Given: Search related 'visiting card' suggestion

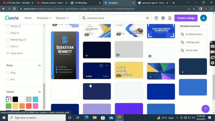Looking at the screenshot, I should tap(193, 42).
